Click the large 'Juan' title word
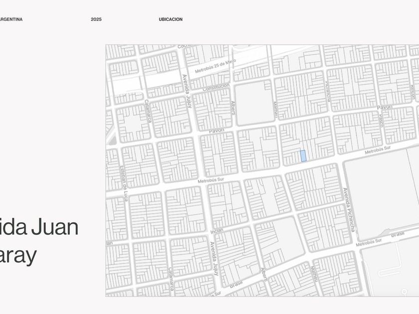Viewport: 419px width, 314px height. click(55, 227)
